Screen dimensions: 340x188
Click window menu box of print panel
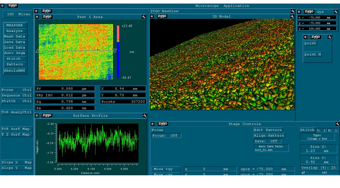pos(305,37)
